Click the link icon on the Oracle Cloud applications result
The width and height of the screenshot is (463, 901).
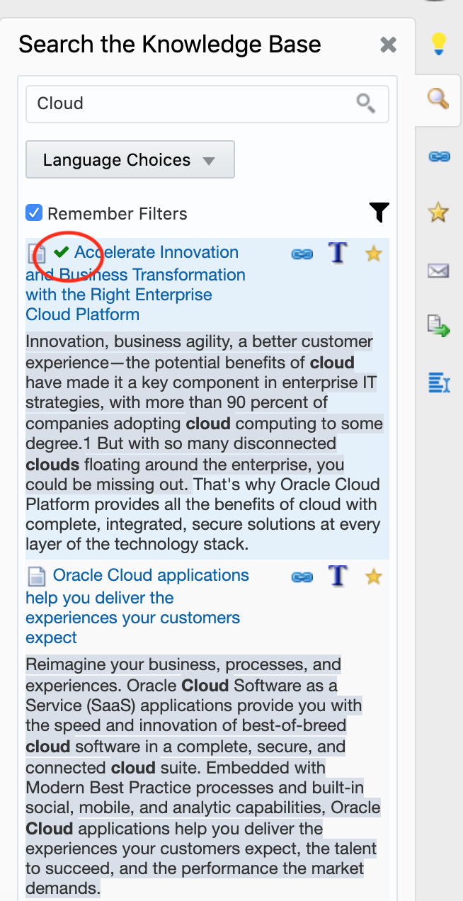click(302, 577)
